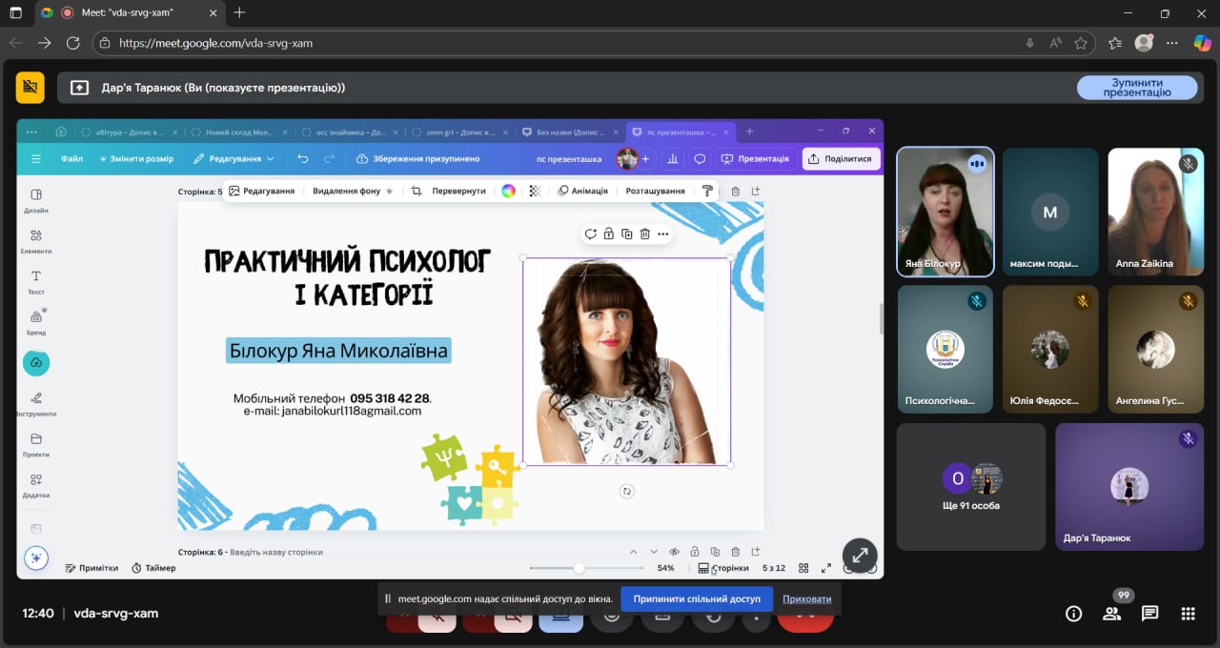
Task: Expand the Редагування mode dropdown in top bar
Action: [234, 159]
